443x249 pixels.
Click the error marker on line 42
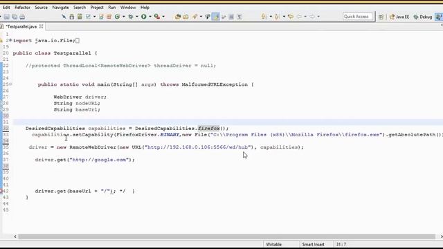click(x=1, y=191)
